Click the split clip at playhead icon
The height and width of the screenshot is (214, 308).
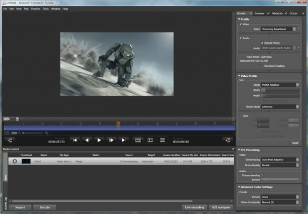[x=138, y=140]
